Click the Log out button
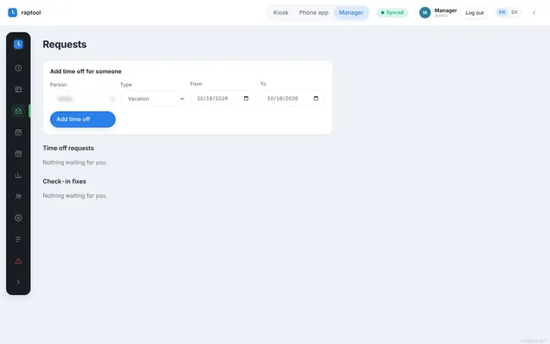The width and height of the screenshot is (550, 344). click(x=474, y=13)
